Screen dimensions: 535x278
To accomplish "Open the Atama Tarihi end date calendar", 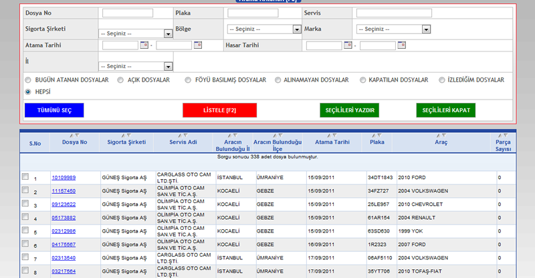I will coord(197,45).
